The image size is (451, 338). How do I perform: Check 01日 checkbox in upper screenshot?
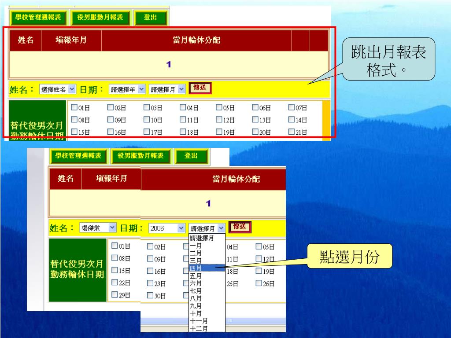(74, 107)
